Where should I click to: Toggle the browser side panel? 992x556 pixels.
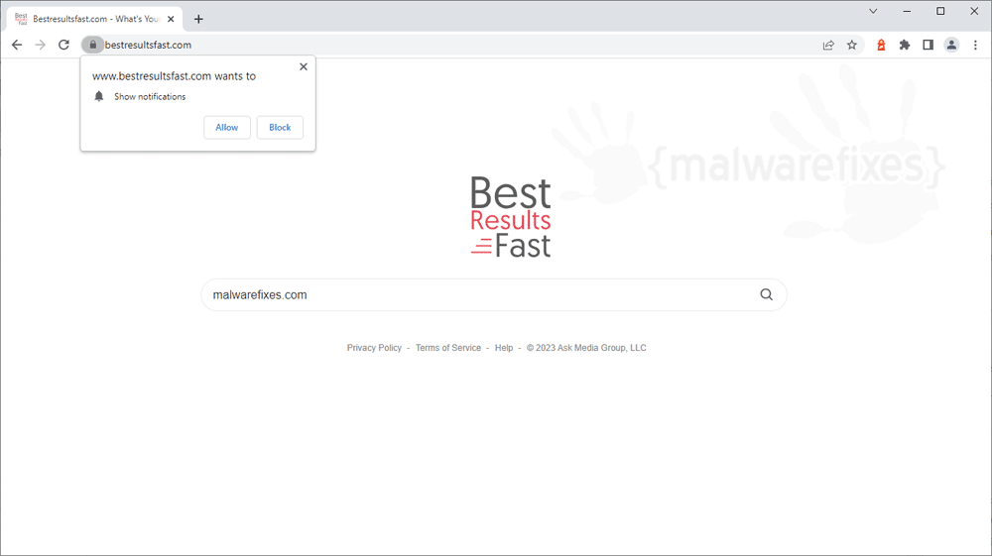(x=929, y=45)
